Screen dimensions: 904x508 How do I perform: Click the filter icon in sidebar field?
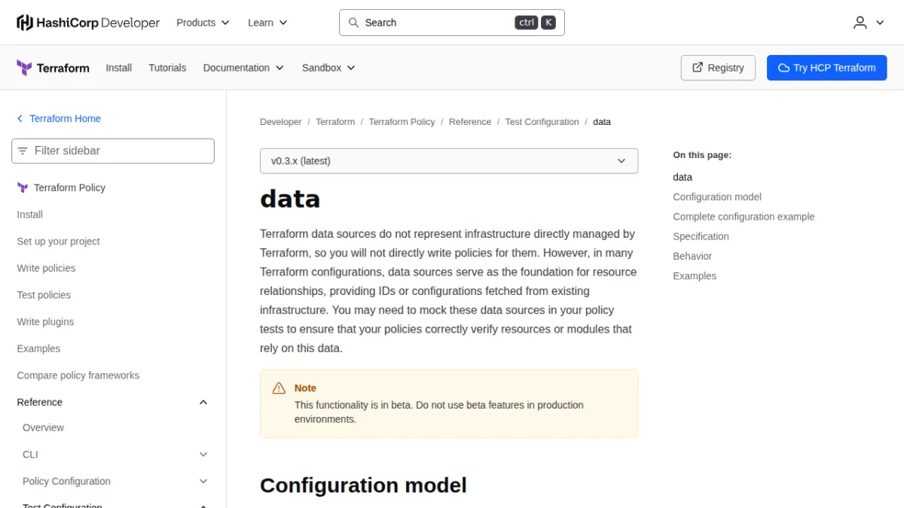pos(23,151)
